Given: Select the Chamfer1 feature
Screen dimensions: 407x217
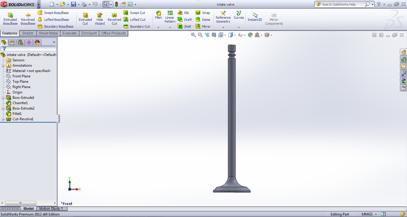Looking at the screenshot, I should click(x=17, y=103).
